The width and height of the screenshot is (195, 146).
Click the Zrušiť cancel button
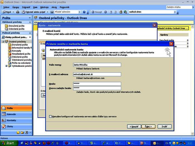point(165,127)
